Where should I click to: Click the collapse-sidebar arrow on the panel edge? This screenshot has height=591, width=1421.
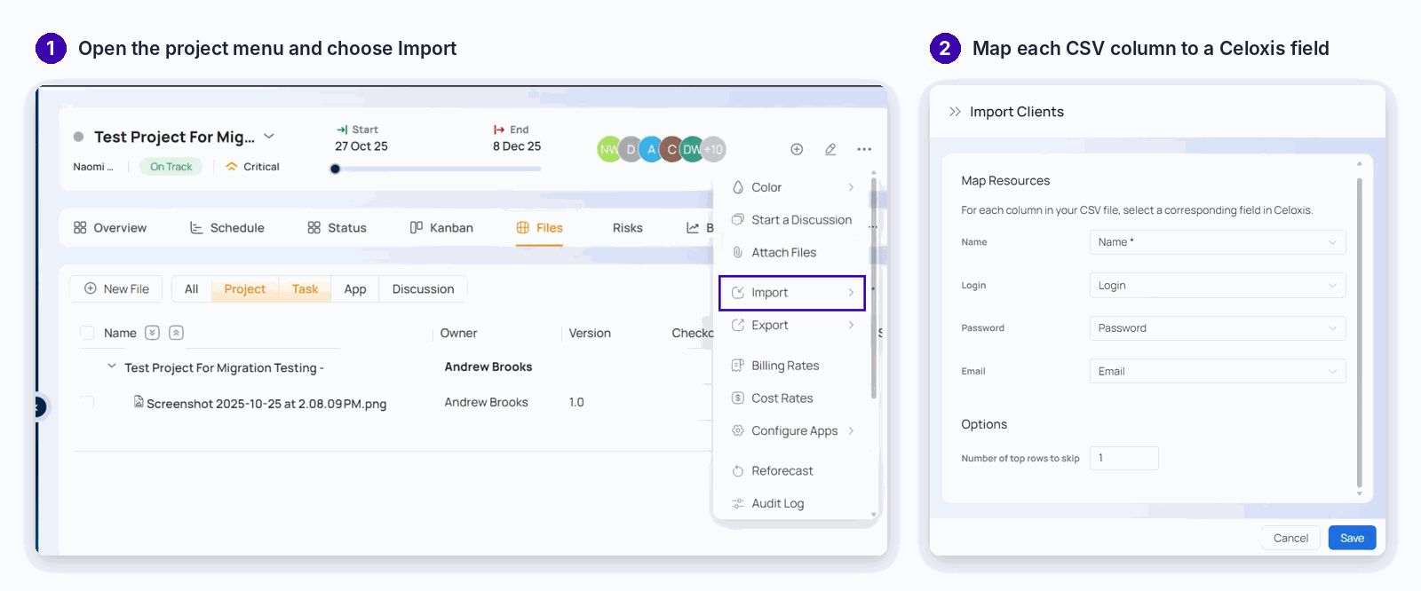(38, 406)
